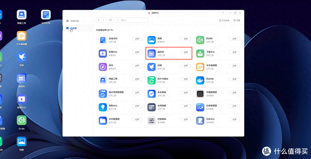The height and width of the screenshot is (159, 311).
Task: Open 相册 desktop shortcut
Action: click(22, 144)
